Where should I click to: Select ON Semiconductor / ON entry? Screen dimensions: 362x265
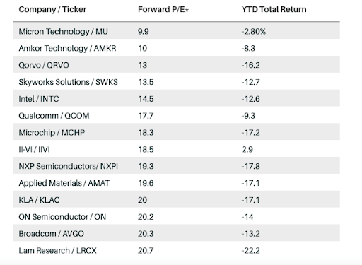[62, 217]
